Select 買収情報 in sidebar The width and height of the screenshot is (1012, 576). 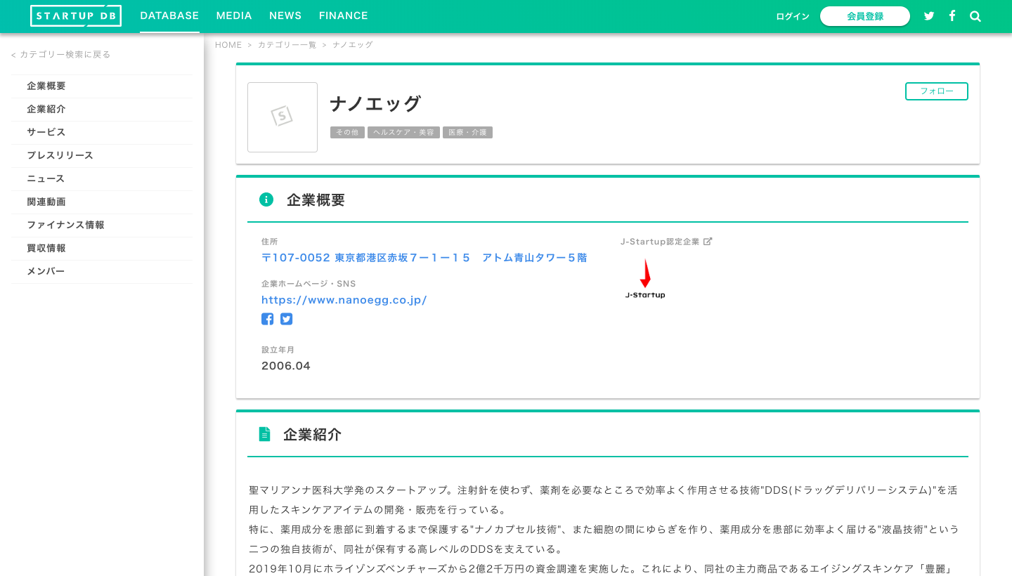pos(101,248)
